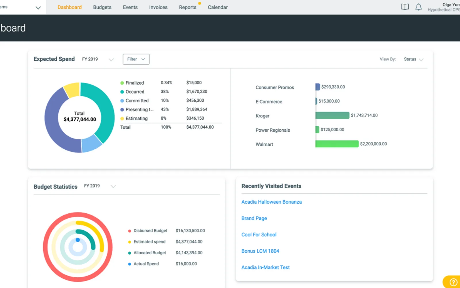Select the Walmart $2,200,000.00 bar

tap(337, 144)
